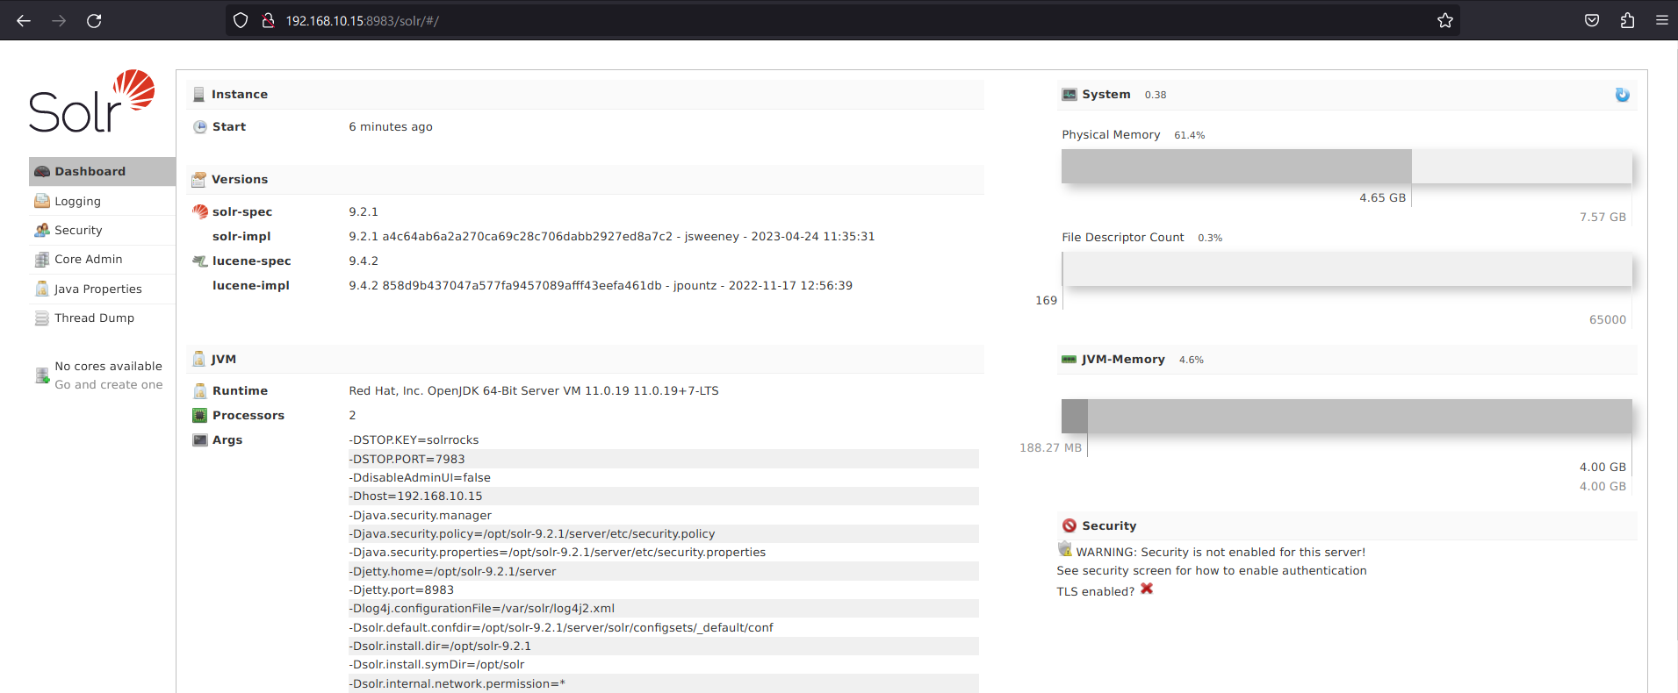The height and width of the screenshot is (693, 1678).
Task: Click the Logging sidebar icon
Action: click(42, 201)
